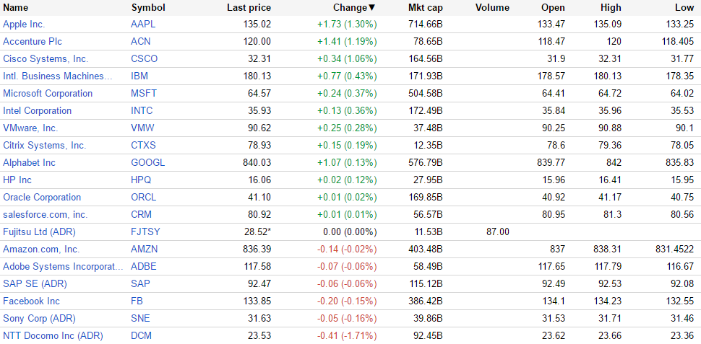Select the GOOGL ticker link

coord(147,163)
